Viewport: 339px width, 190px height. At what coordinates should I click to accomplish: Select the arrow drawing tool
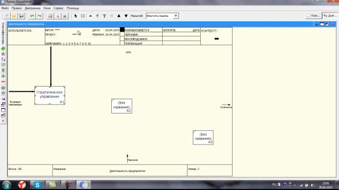coord(90,16)
